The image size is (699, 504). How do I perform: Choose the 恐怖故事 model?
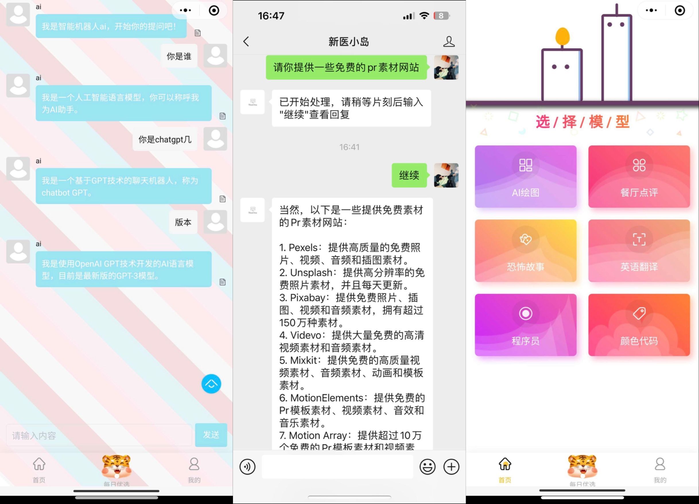pyautogui.click(x=525, y=250)
